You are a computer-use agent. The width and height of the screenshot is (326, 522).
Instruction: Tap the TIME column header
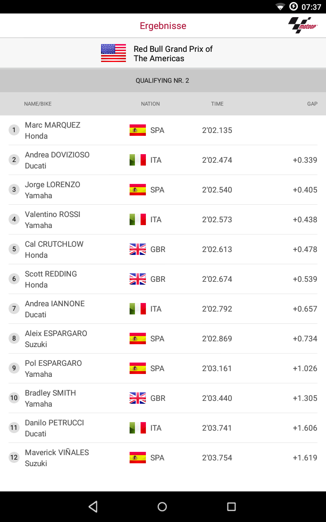pos(217,104)
